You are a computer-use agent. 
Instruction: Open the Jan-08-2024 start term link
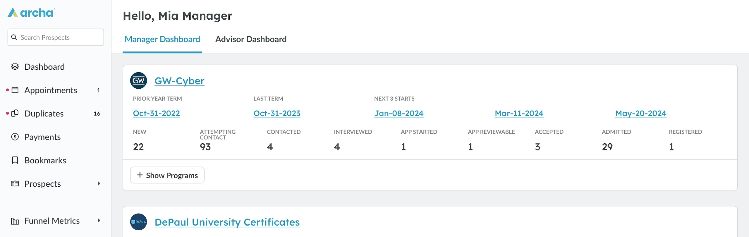[399, 113]
